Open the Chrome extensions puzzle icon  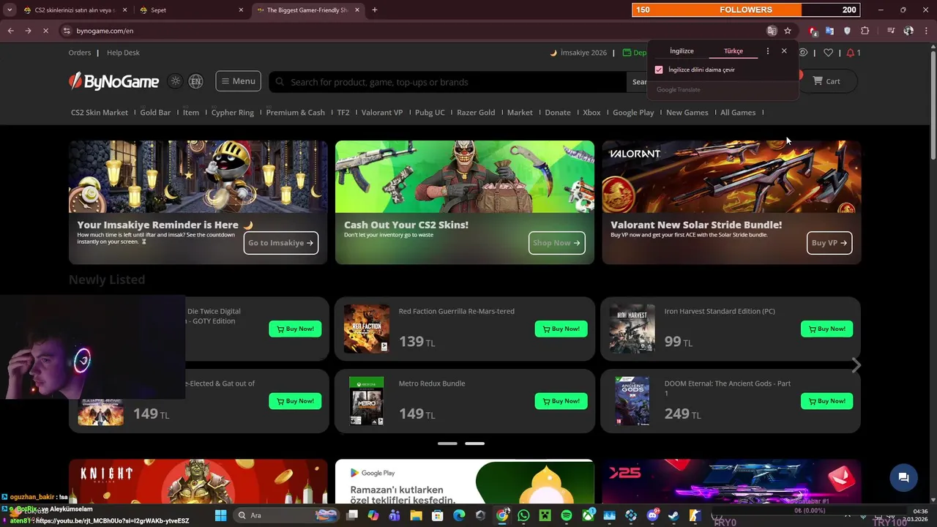[x=865, y=31]
